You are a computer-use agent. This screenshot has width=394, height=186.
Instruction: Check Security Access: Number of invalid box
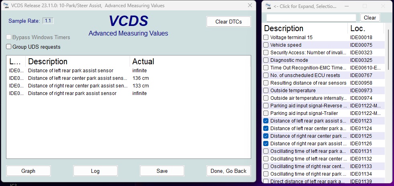pos(266,53)
